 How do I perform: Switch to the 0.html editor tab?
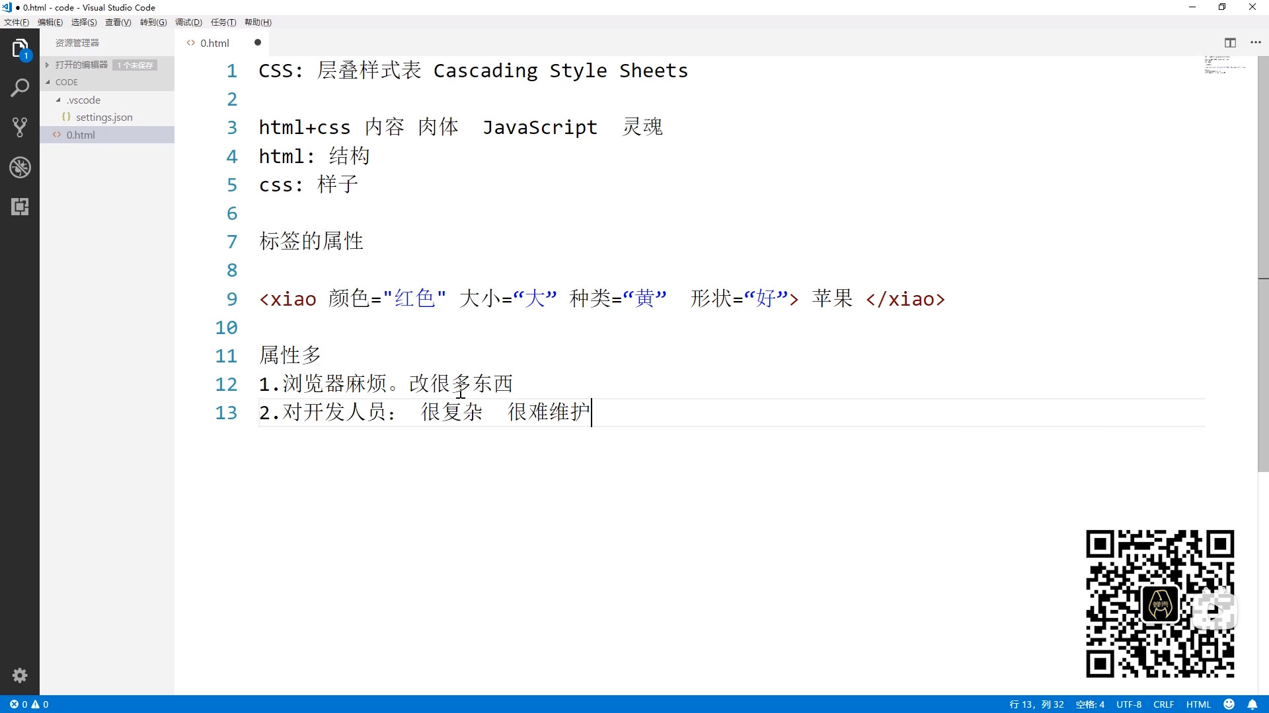(214, 43)
